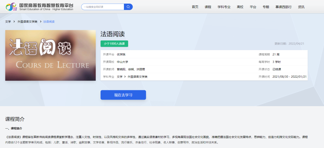This screenshot has height=148, width=324.
Task: Click 外国语言文学类 in the 学科专业 row
Action: coord(138,77)
